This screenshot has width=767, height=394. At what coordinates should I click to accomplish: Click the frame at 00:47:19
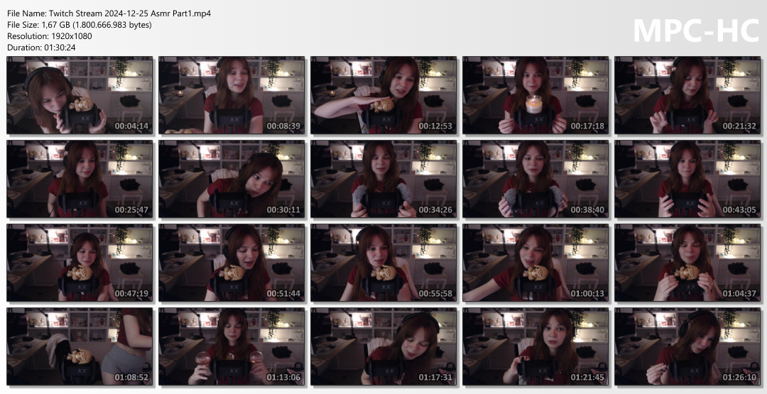(x=80, y=263)
